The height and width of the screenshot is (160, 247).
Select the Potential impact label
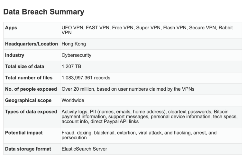coord(24,133)
